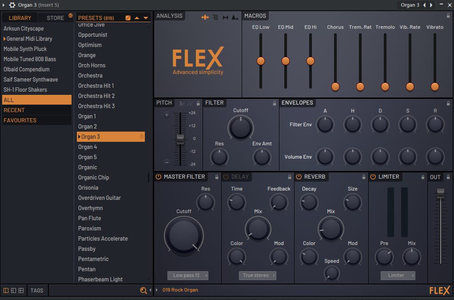Open the TAGS panel
This screenshot has width=454, height=300.
(37, 290)
